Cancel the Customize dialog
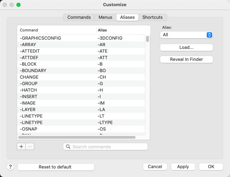Screen dimensions: 230x177 pyautogui.click(x=155, y=167)
